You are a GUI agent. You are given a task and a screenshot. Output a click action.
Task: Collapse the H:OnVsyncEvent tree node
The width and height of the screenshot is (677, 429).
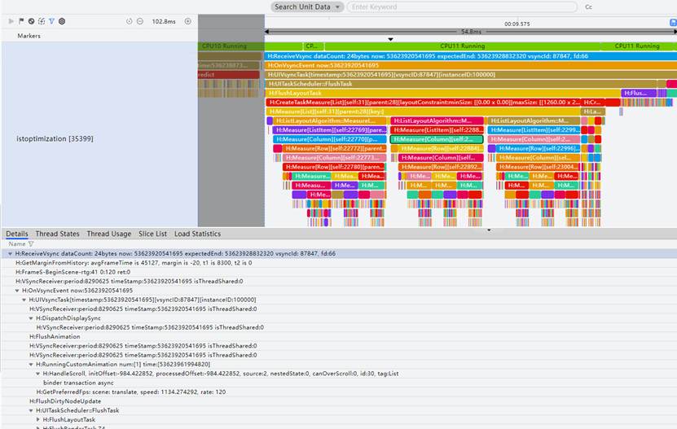pos(17,291)
